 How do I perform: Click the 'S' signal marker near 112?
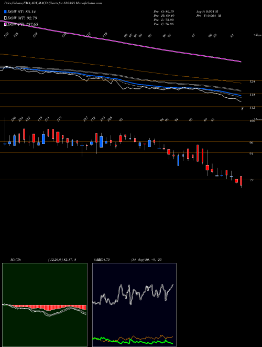pyautogui.click(x=243, y=109)
